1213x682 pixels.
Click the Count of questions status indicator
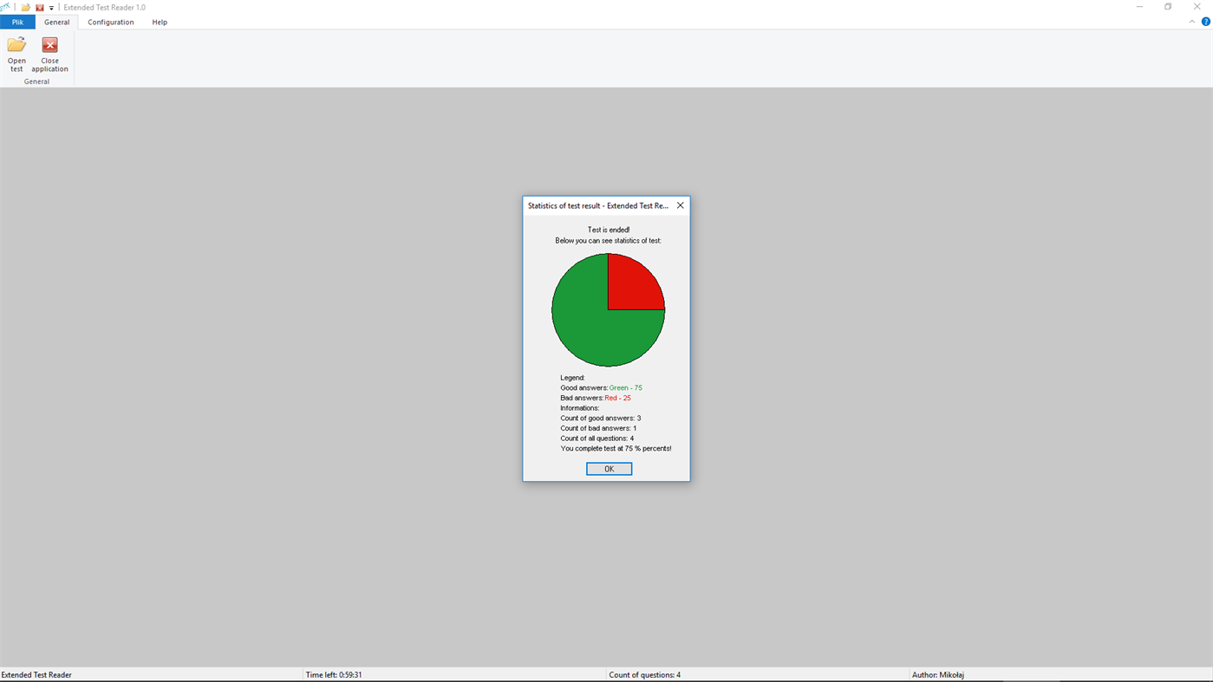point(646,674)
